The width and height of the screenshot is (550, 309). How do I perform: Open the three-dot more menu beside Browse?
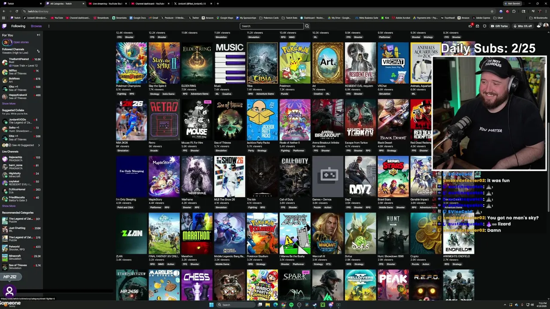(49, 26)
